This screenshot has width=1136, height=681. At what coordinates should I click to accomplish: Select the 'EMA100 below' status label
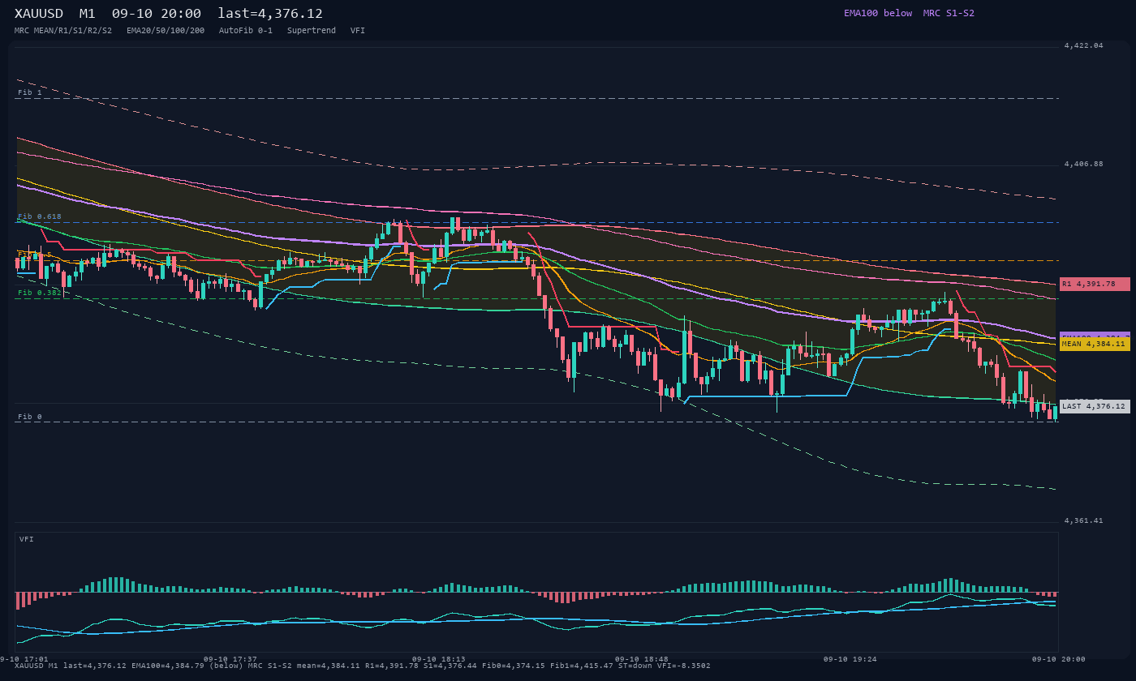pyautogui.click(x=878, y=13)
